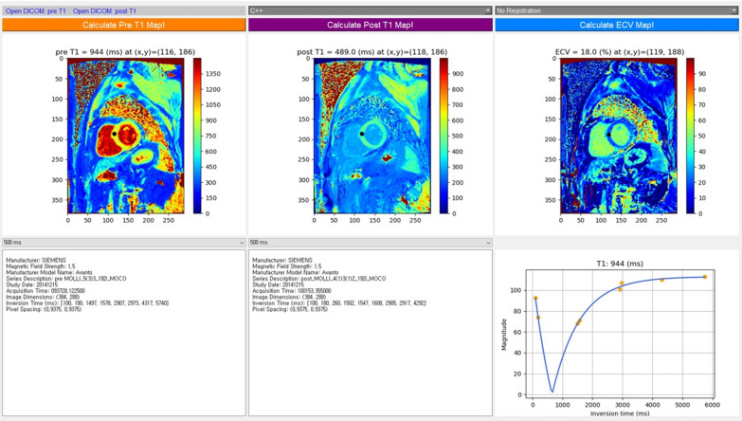Click the ECV percent colorbar scale
742x421 pixels.
tap(691, 136)
